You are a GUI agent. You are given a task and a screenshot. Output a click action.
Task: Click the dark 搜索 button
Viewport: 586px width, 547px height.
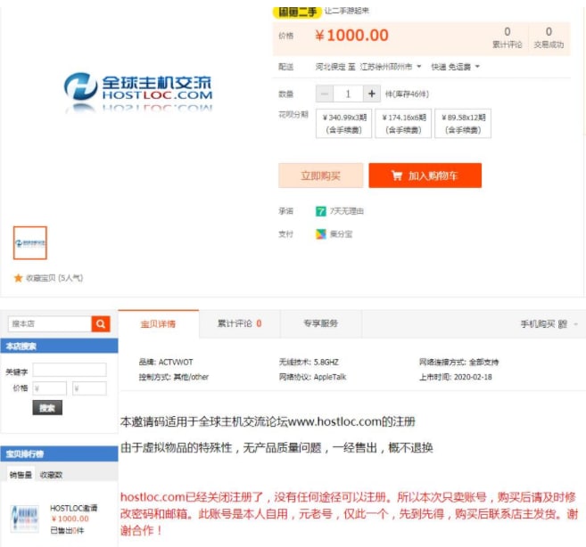47,408
